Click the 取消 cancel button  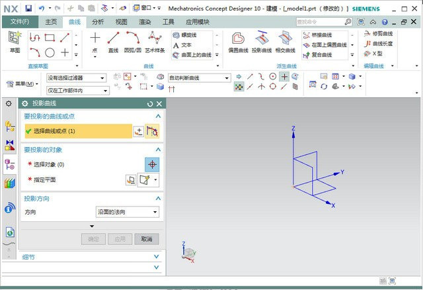pos(147,239)
